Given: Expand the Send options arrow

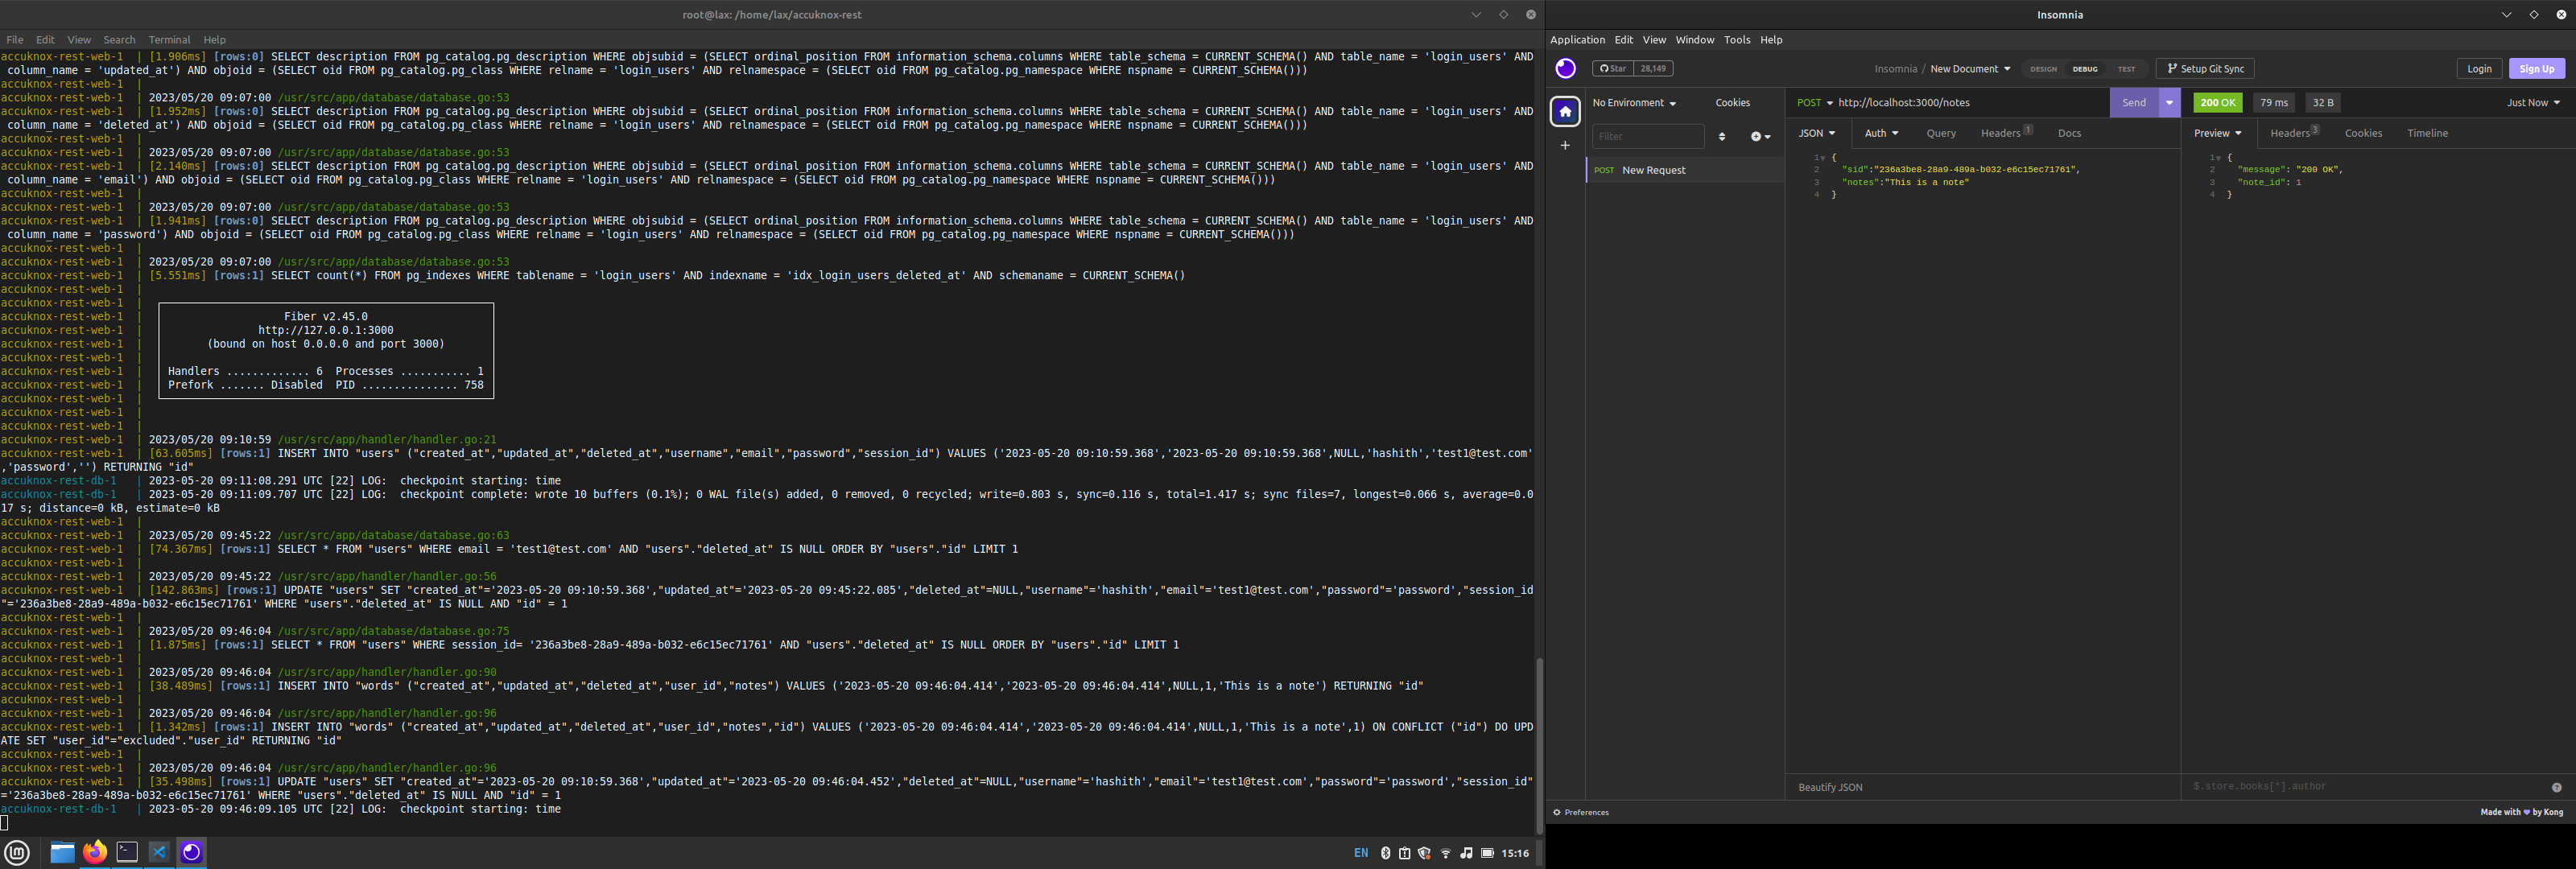Looking at the screenshot, I should [2169, 103].
